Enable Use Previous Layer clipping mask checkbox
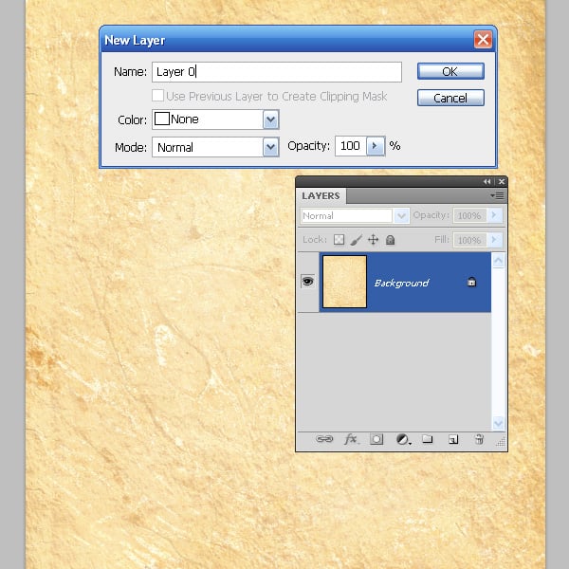 pyautogui.click(x=158, y=97)
